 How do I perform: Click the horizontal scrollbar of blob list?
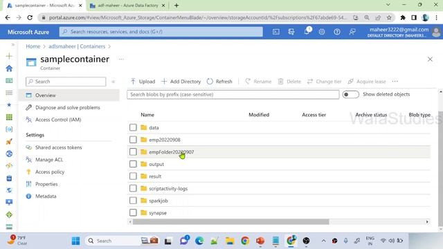(x=230, y=222)
